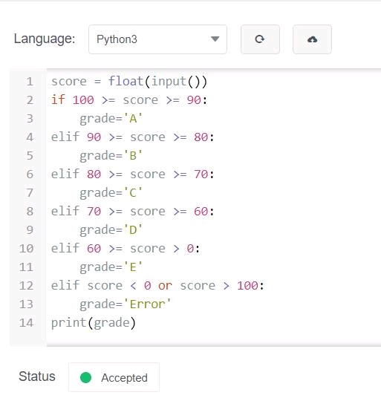Click line number 7 in the gutter
The width and height of the screenshot is (381, 398).
tap(30, 192)
